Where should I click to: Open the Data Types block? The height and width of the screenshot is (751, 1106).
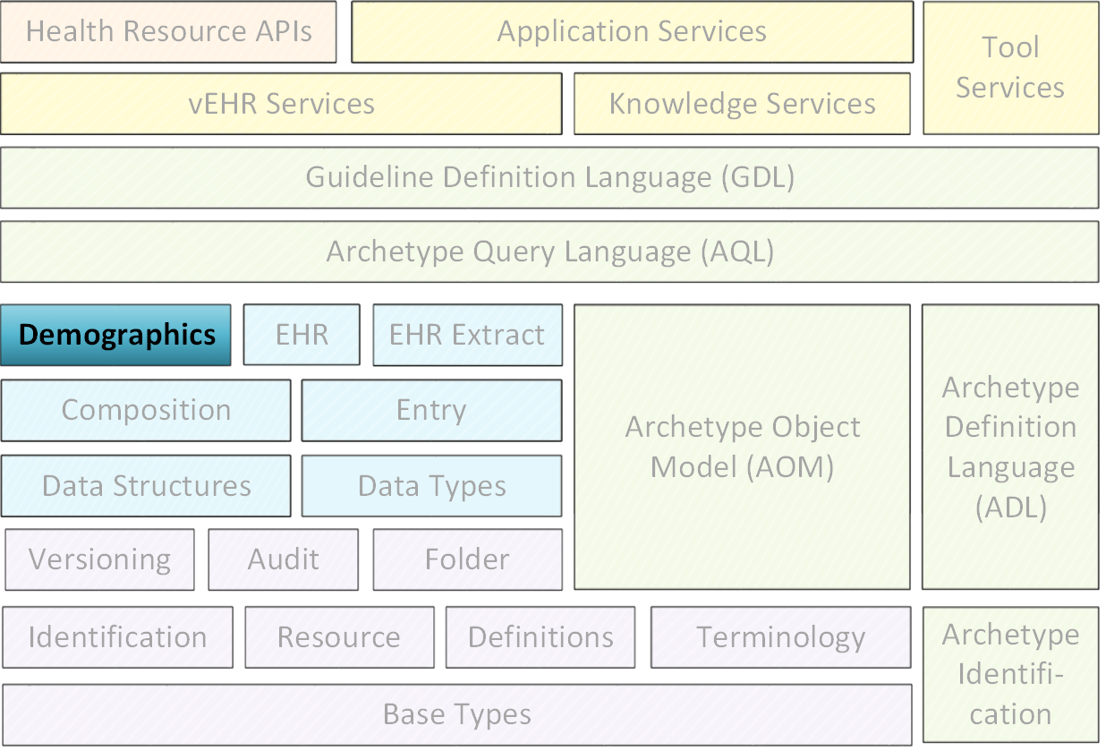431,486
